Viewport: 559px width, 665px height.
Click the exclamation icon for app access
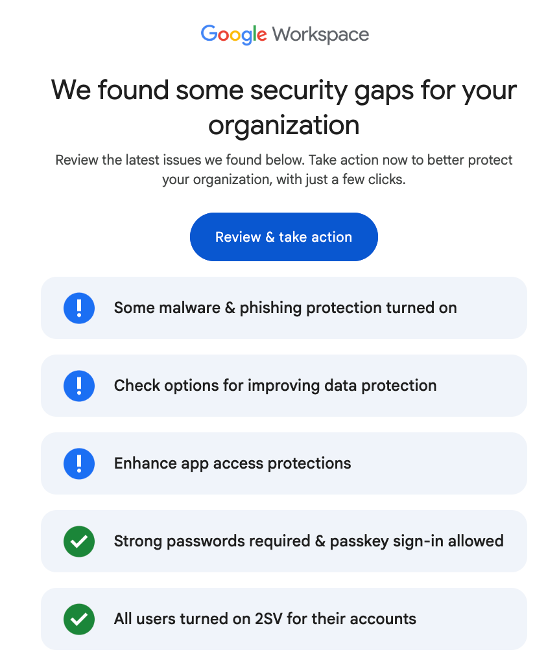pyautogui.click(x=79, y=463)
